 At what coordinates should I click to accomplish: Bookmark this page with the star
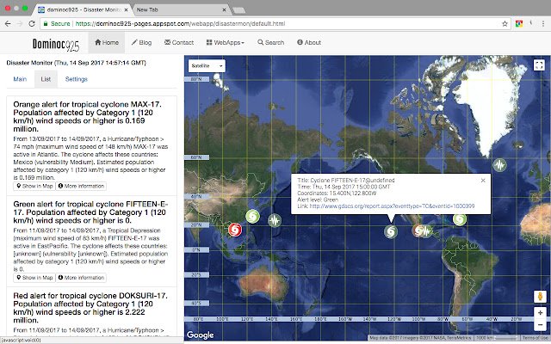point(505,23)
